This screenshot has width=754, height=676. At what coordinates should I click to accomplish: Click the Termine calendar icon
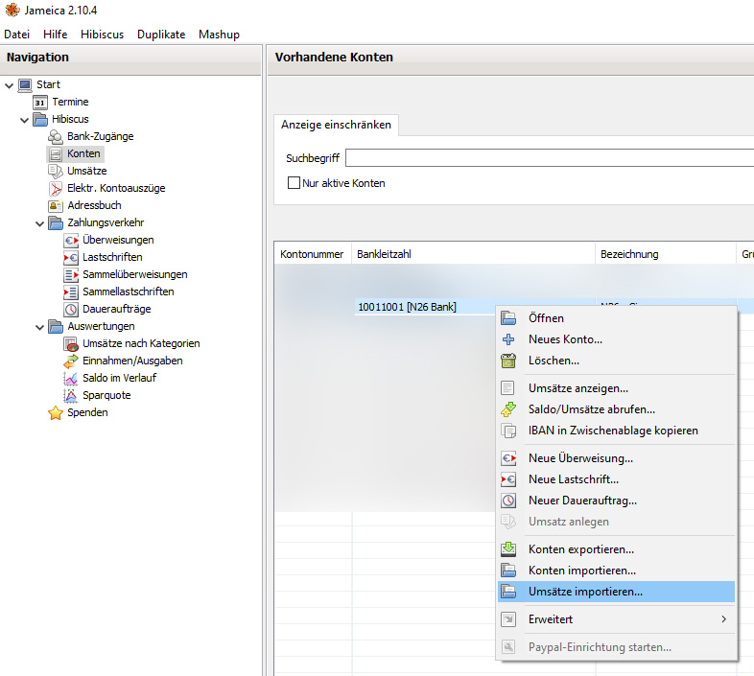(40, 102)
